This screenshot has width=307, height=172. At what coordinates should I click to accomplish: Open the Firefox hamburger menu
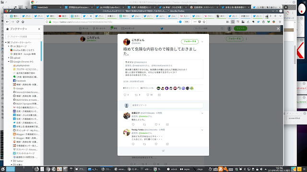(280, 22)
